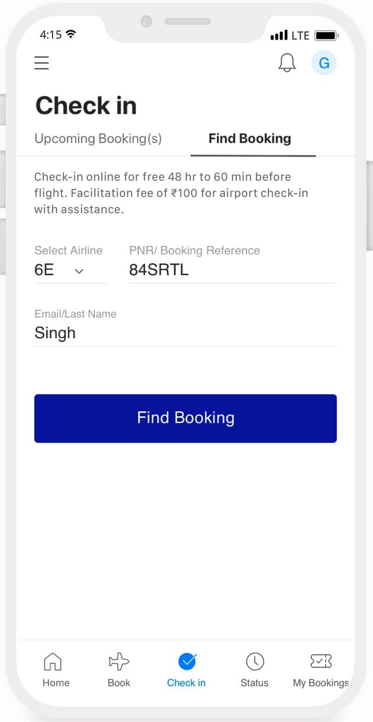Tap the My Bookings ticket icon
This screenshot has width=373, height=722.
(321, 661)
